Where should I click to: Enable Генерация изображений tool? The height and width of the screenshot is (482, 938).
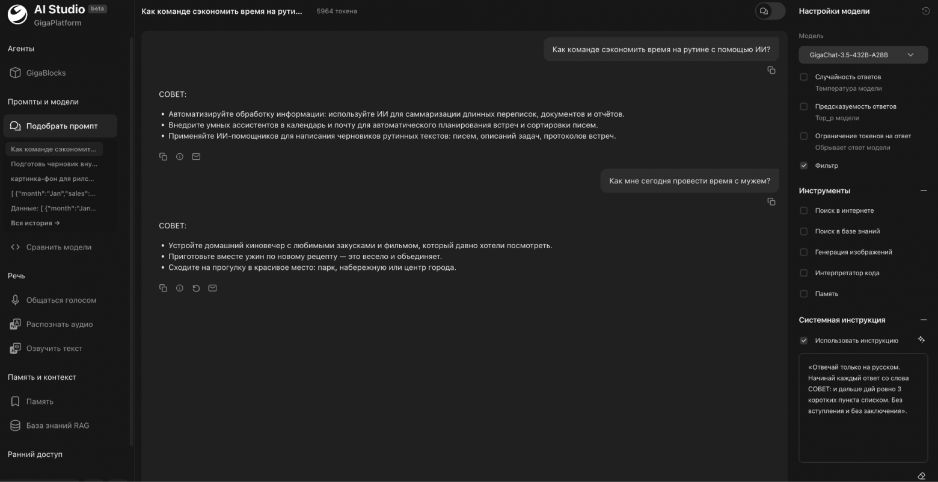click(x=804, y=252)
